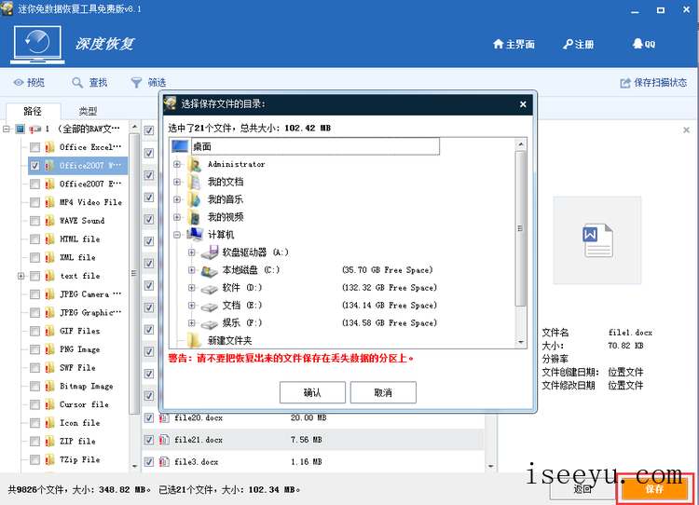Select the 软件 D: drive icon
Viewport: 699px width, 505px height.
210,289
